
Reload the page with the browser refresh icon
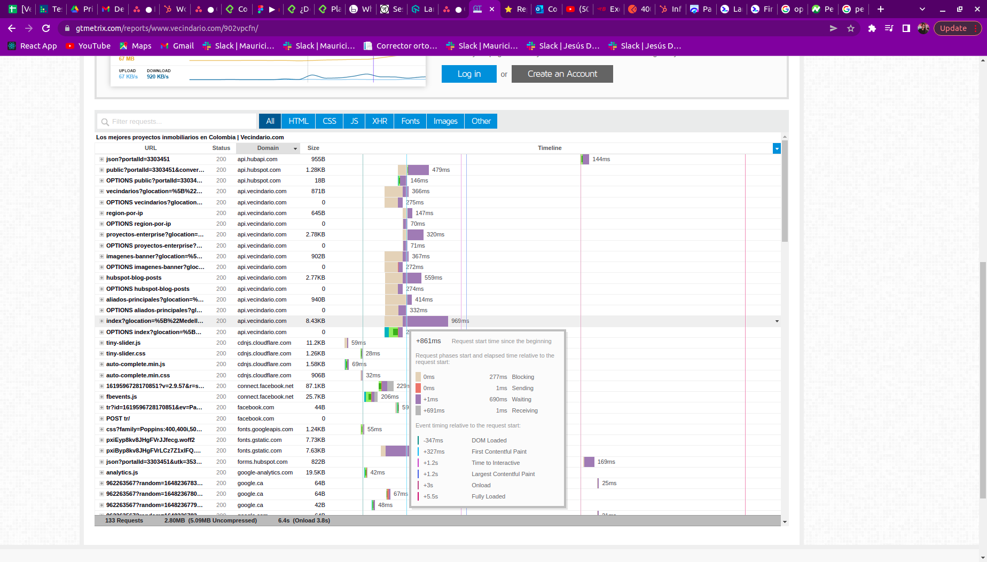(x=46, y=28)
